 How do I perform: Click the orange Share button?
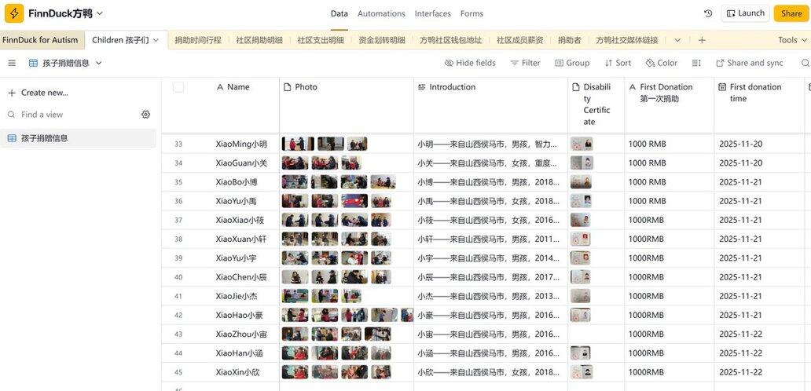(x=791, y=13)
